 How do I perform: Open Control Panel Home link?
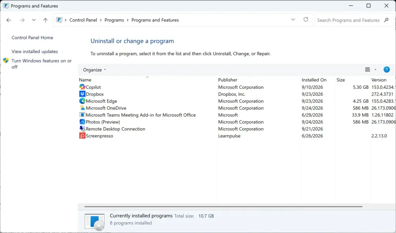tap(32, 37)
